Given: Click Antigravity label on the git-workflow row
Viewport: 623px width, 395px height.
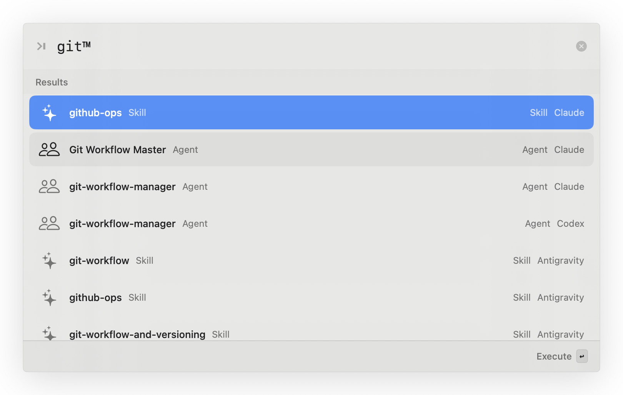Looking at the screenshot, I should [x=561, y=261].
